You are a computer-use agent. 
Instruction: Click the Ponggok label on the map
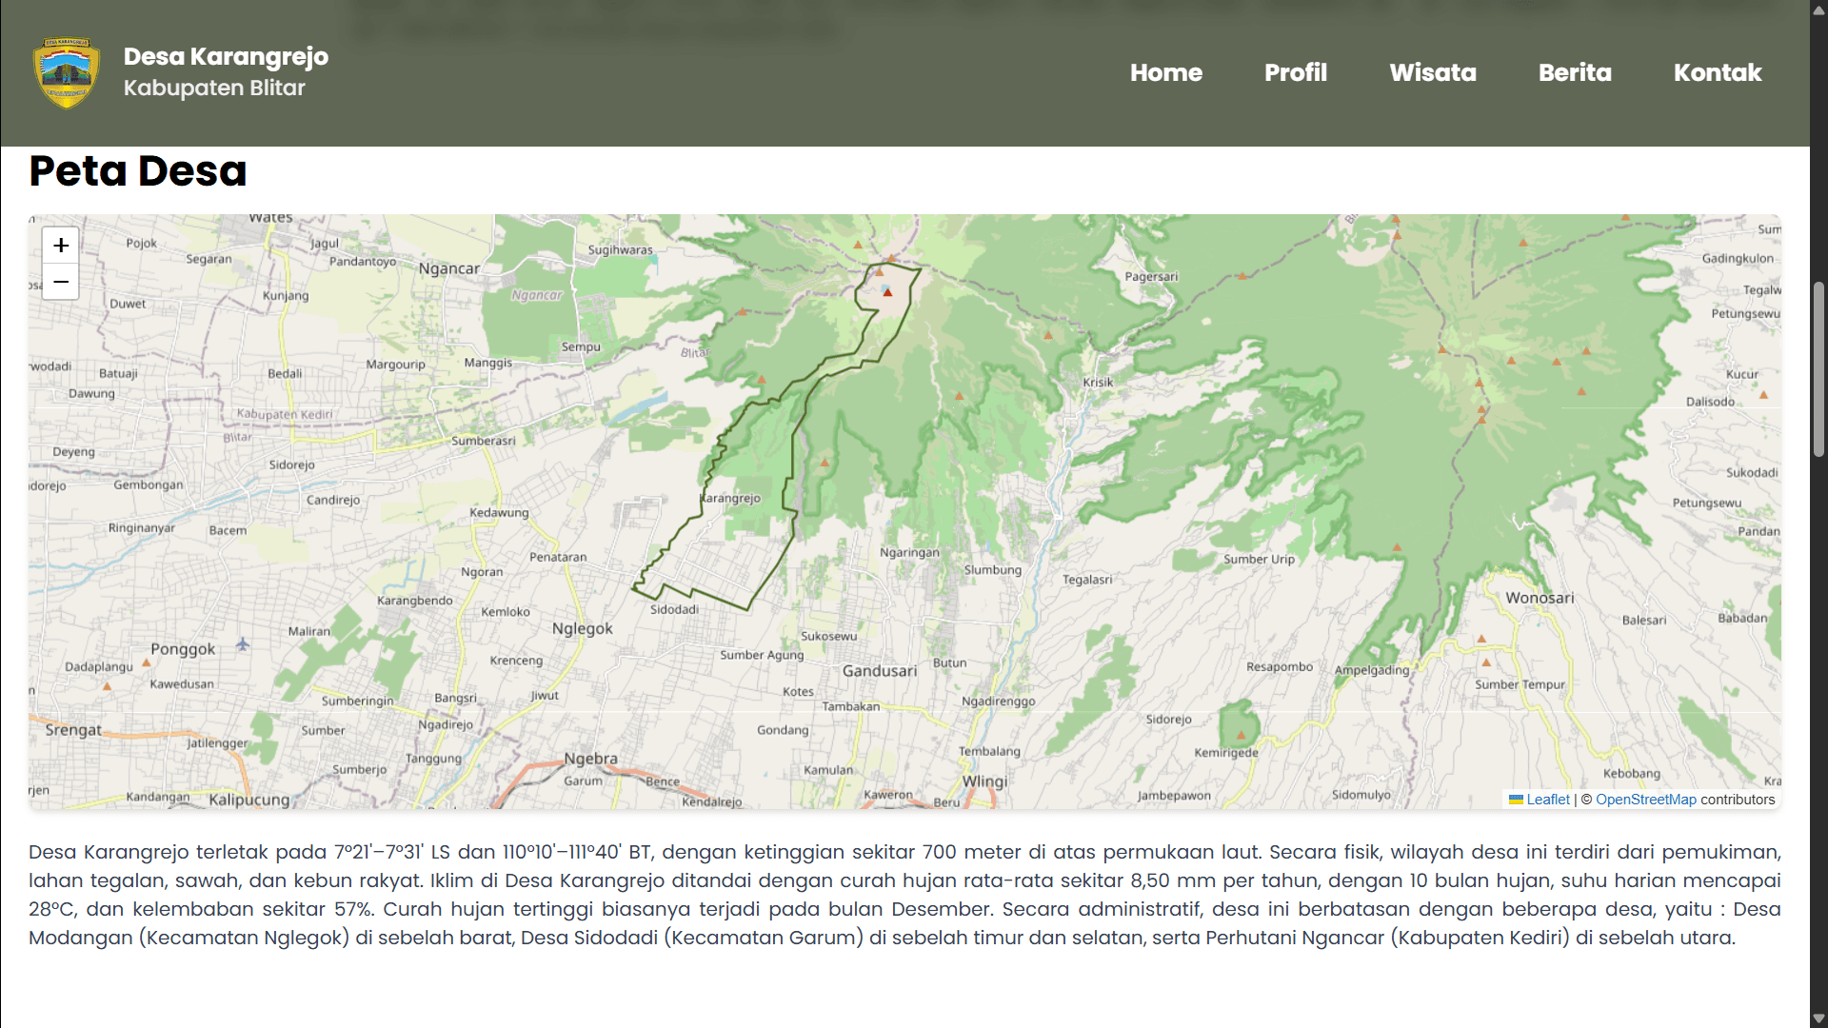183,649
